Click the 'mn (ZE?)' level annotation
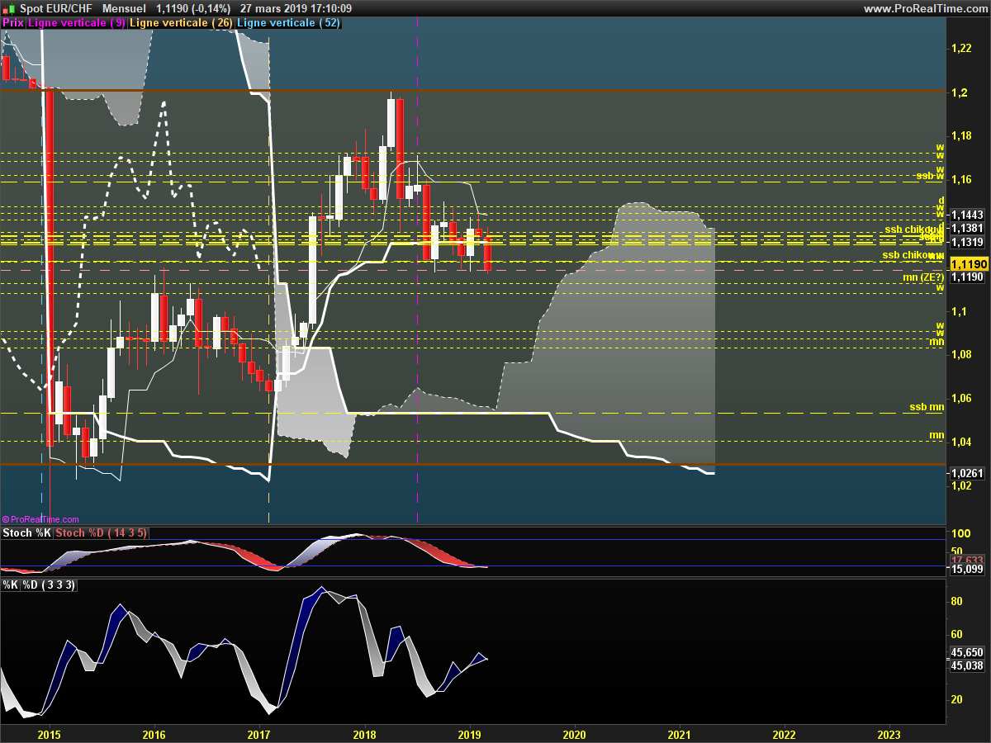 [923, 277]
